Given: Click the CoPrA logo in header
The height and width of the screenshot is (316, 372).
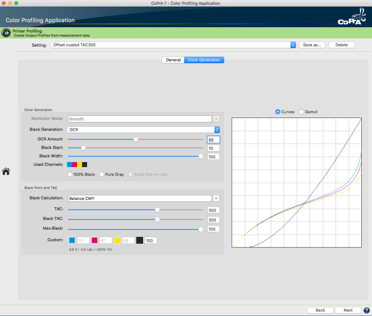Looking at the screenshot, I should pyautogui.click(x=352, y=16).
